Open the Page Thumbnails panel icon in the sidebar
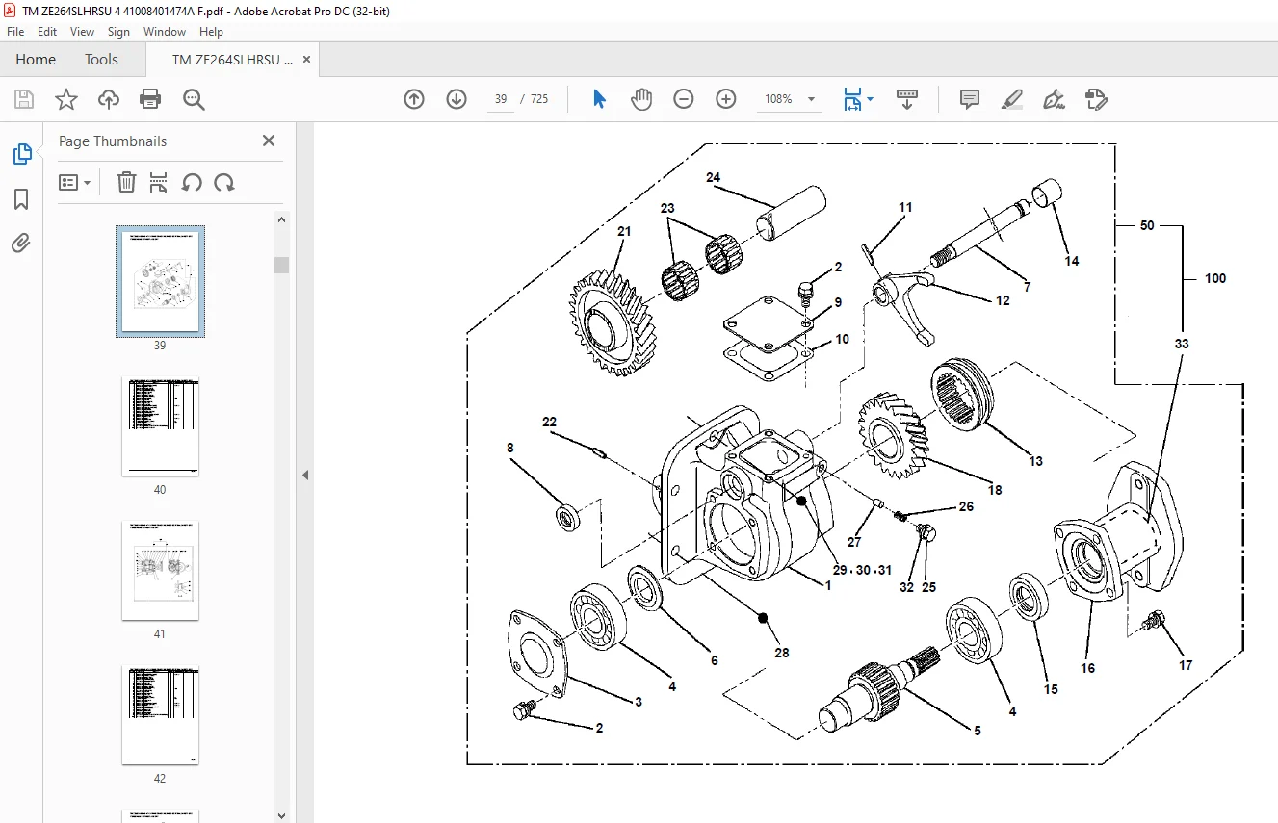 pos(21,154)
